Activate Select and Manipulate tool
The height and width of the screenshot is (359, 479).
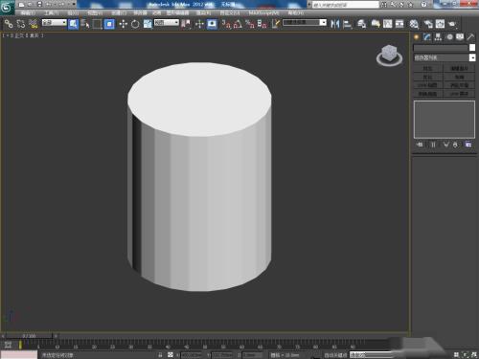click(199, 24)
